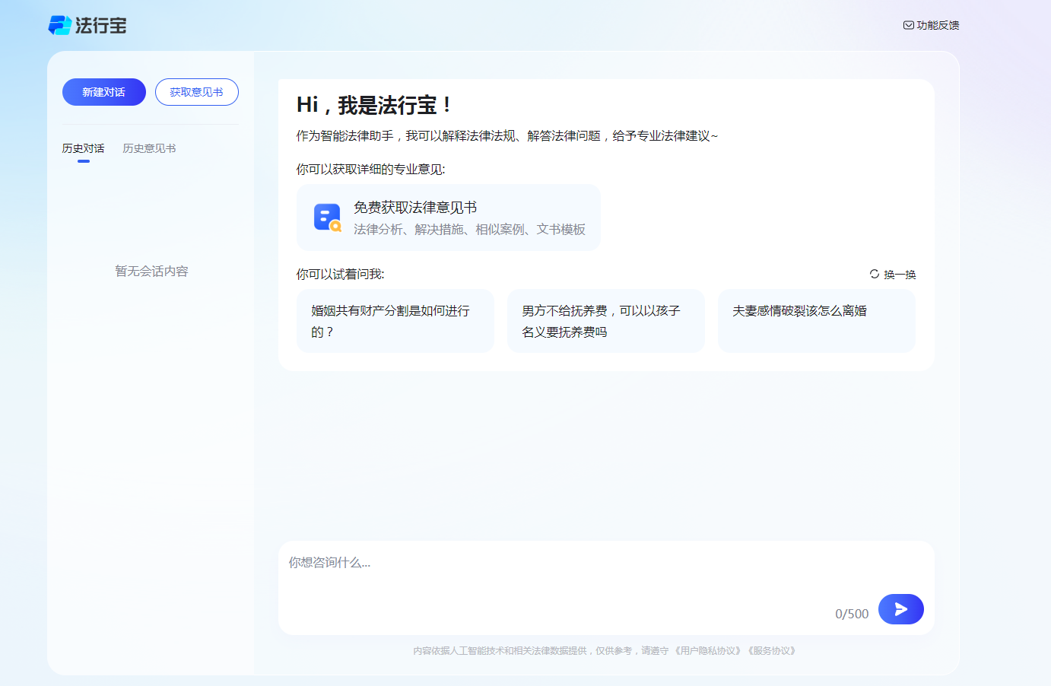Switch to the 历史意见书 tab

149,148
